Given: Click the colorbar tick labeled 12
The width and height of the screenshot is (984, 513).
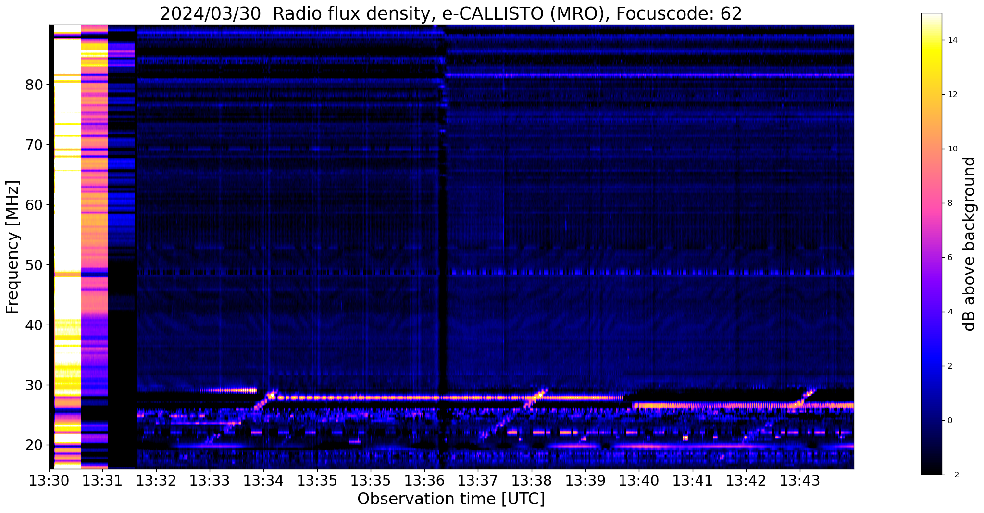Looking at the screenshot, I should 952,95.
